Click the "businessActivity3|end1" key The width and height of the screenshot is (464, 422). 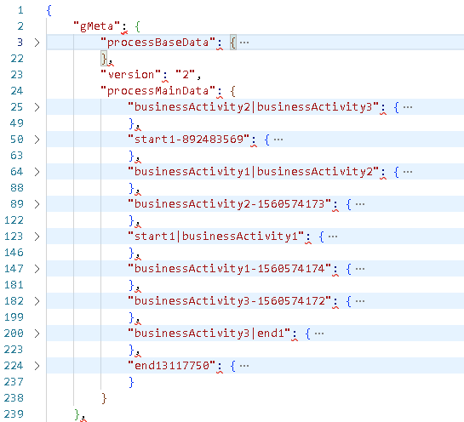(x=209, y=334)
